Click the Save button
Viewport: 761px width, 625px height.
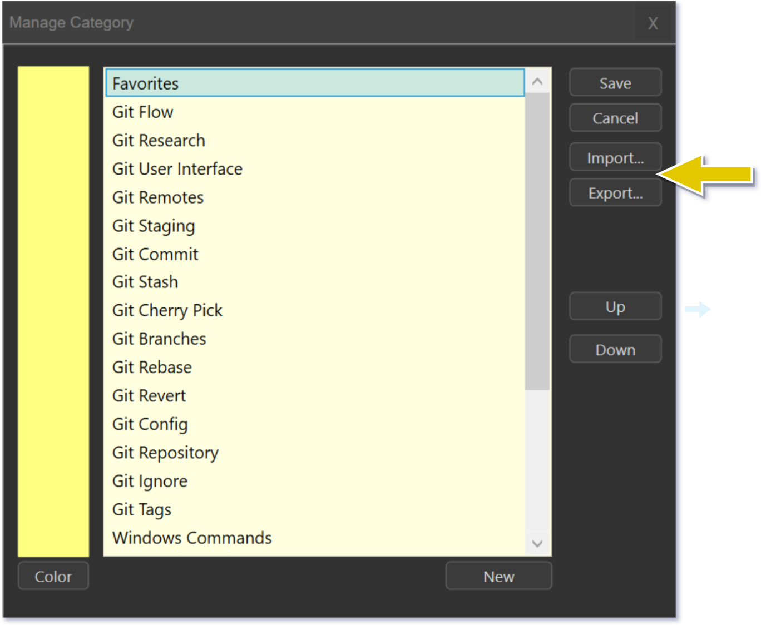[x=615, y=83]
